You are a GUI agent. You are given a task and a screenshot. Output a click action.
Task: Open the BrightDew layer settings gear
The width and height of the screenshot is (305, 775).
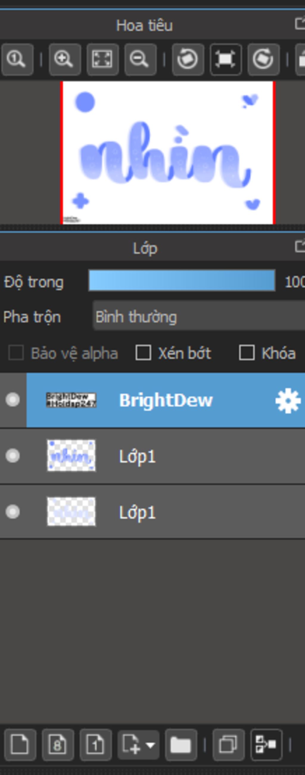(287, 400)
